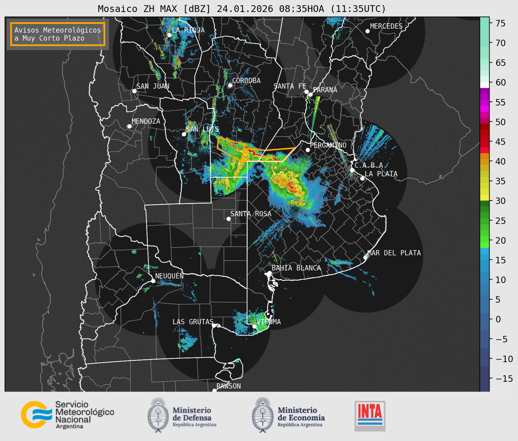Click the Córdoba city marker dot

(230, 85)
